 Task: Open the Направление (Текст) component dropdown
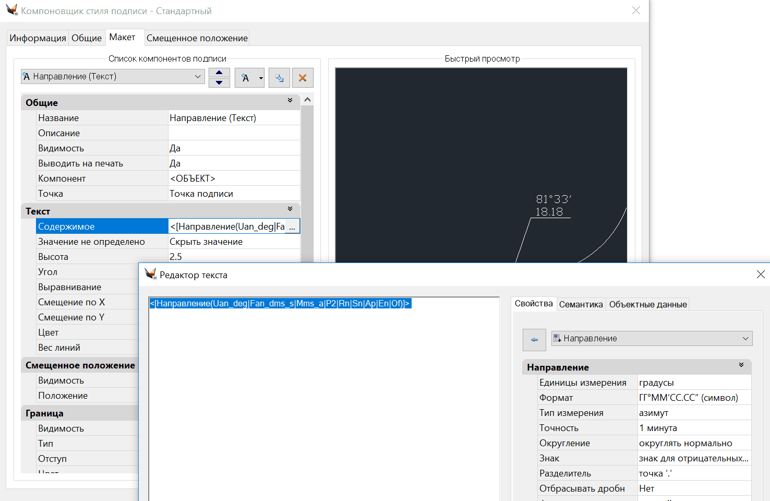coord(197,77)
